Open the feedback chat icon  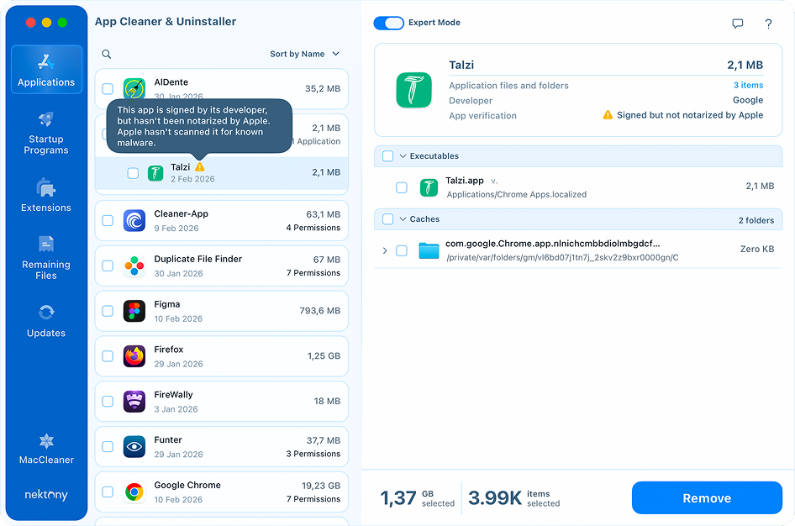(737, 23)
